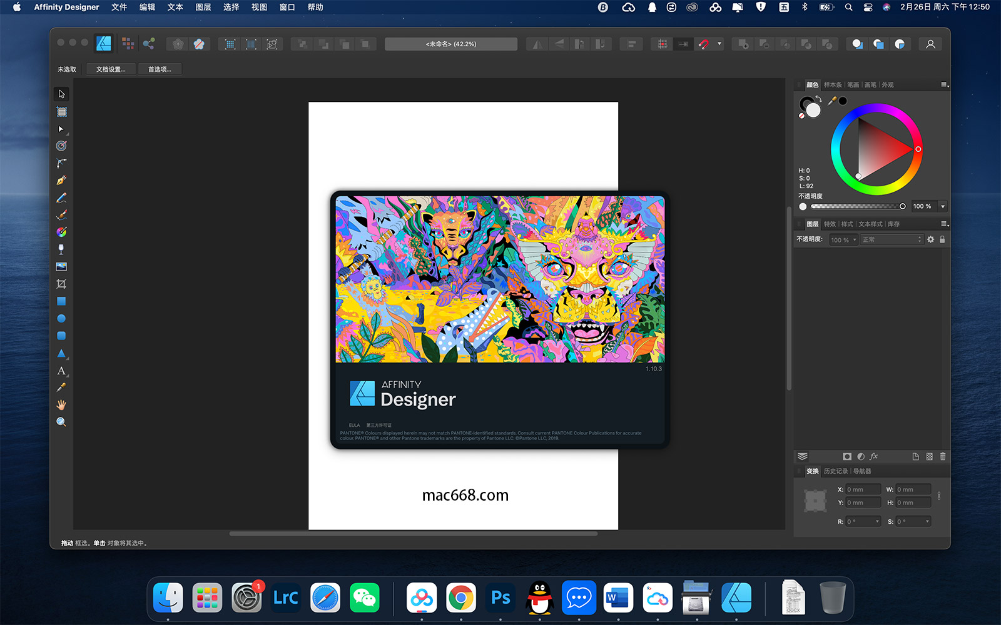The height and width of the screenshot is (625, 1001).
Task: Select the Rounded Rectangle tool
Action: pyautogui.click(x=61, y=336)
